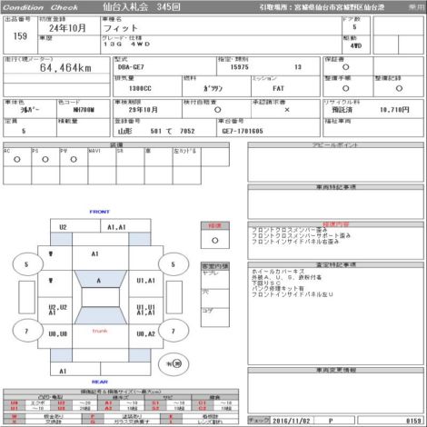
Task: Toggle the PW equipment circle mark
Action: coord(74,159)
